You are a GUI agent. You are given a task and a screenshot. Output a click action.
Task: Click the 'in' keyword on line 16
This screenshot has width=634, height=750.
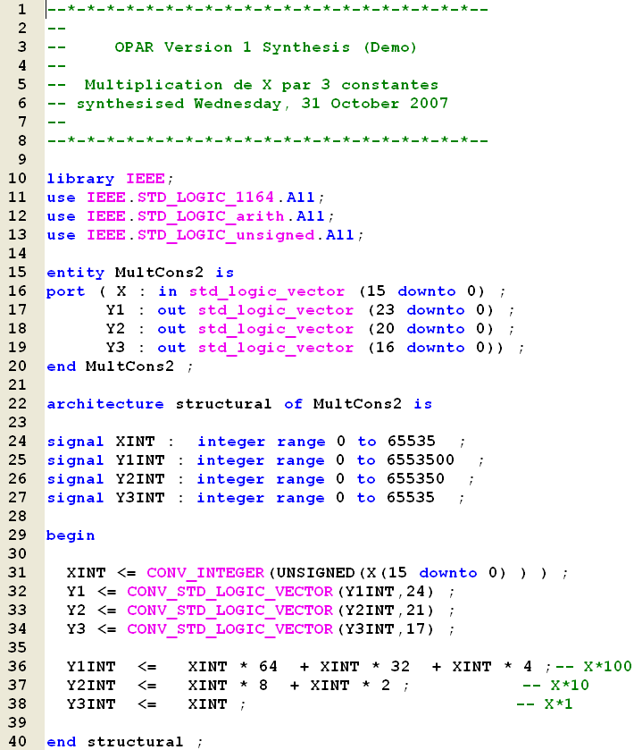coord(168,291)
